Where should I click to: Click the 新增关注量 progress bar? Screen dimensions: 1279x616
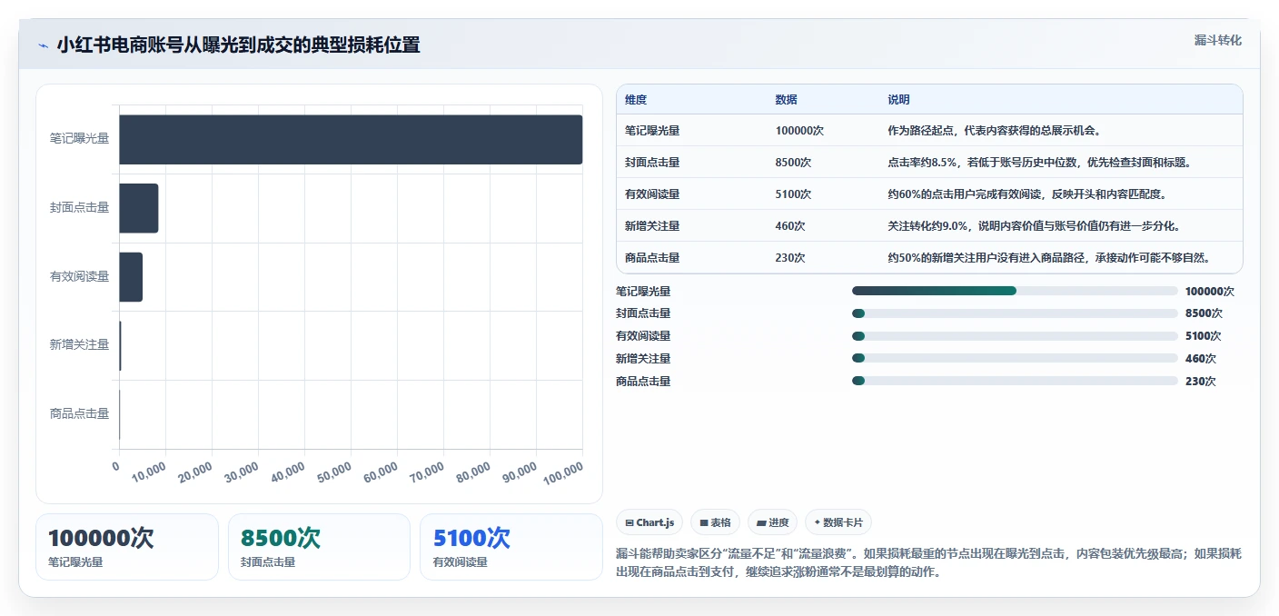[x=1015, y=359]
